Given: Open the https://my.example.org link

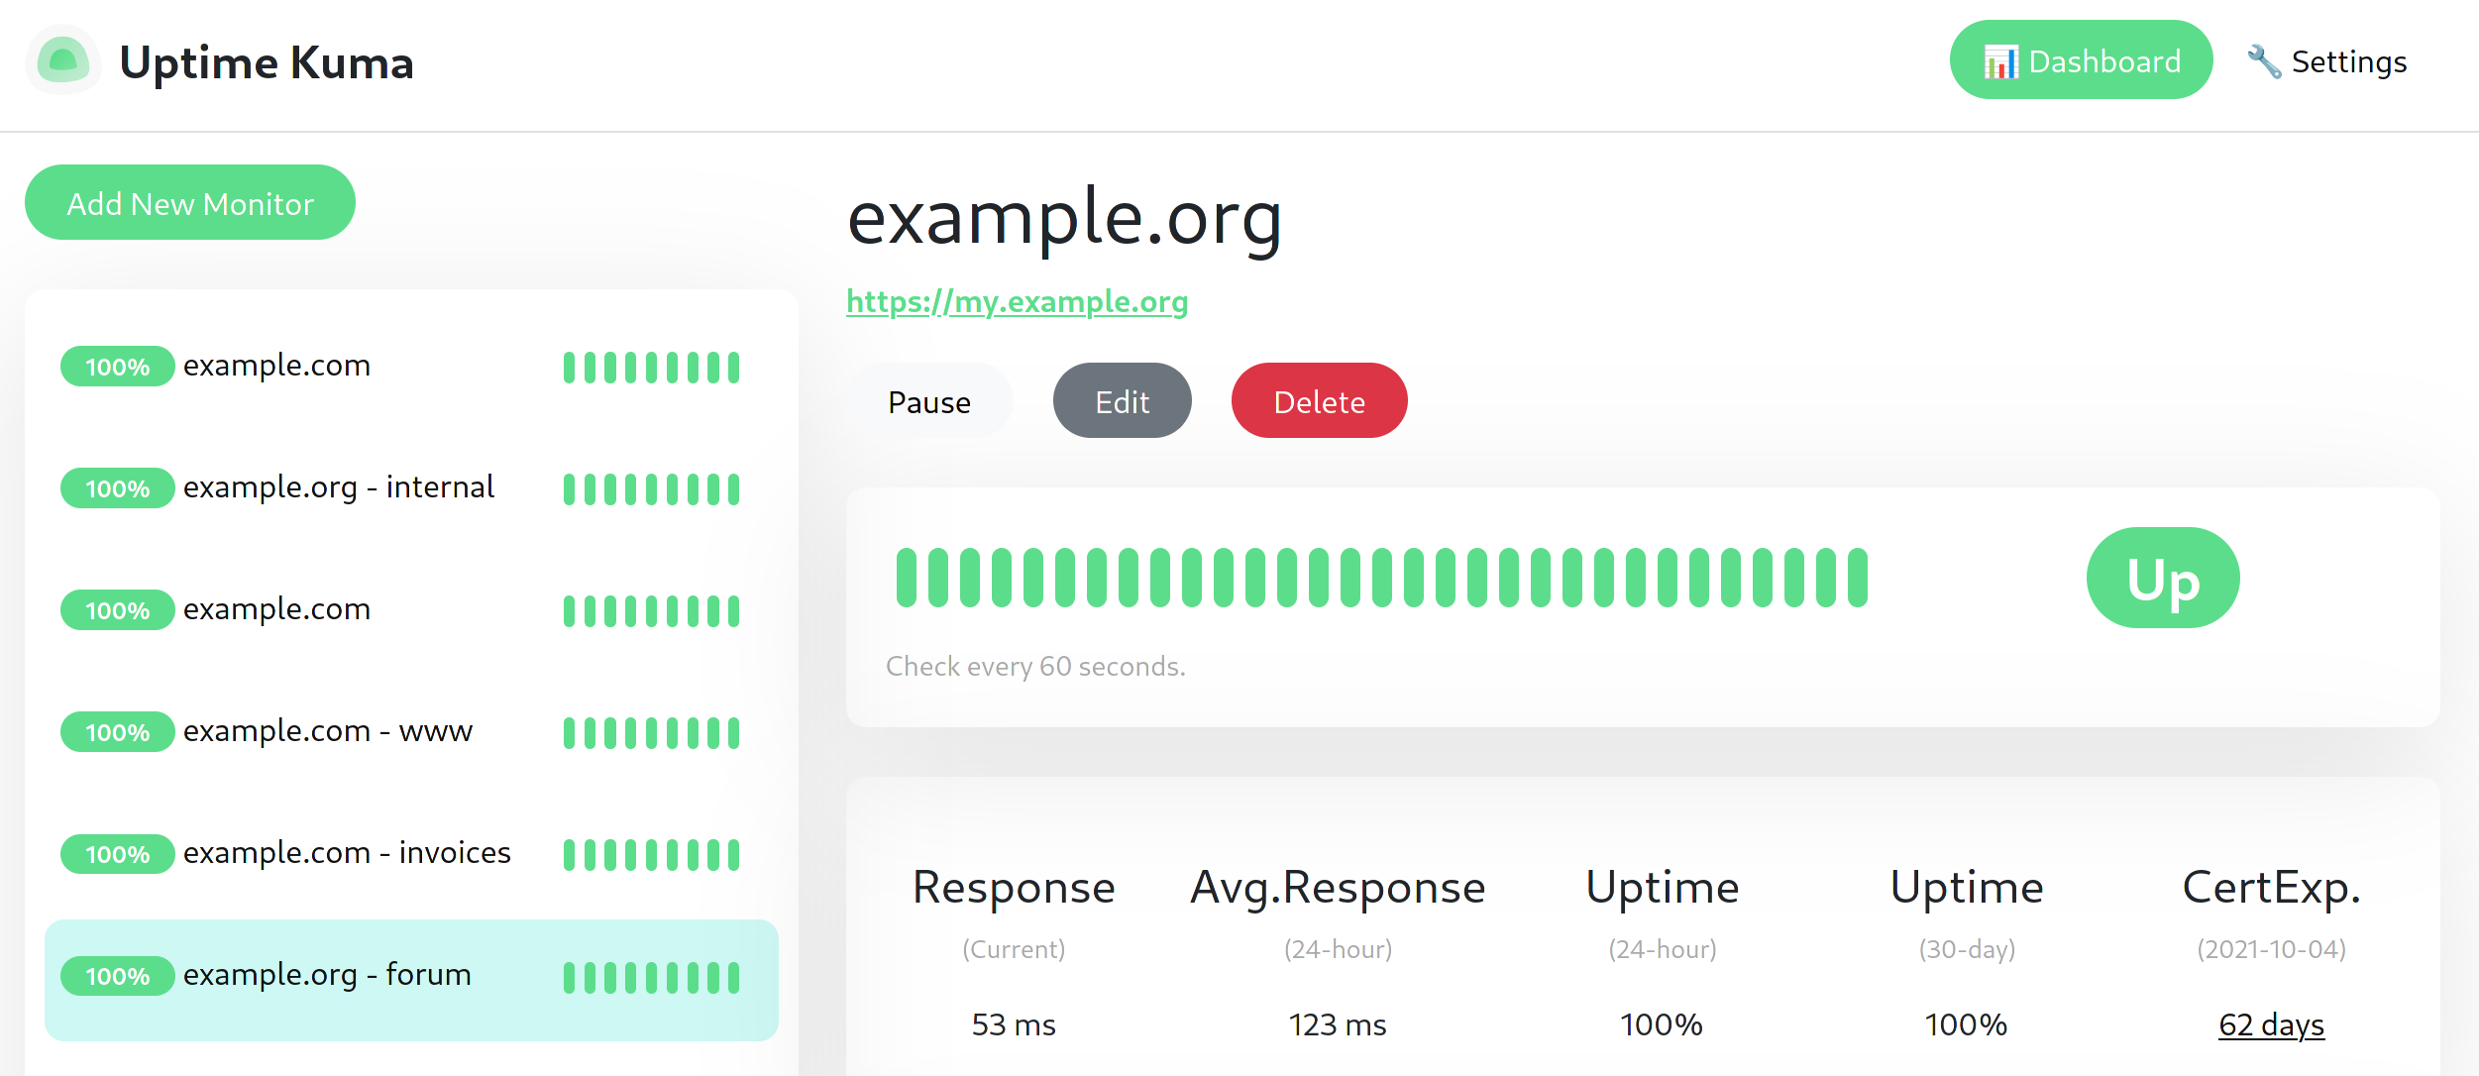Looking at the screenshot, I should pos(1017,301).
